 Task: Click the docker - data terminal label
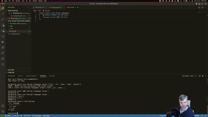pyautogui.click(x=188, y=76)
